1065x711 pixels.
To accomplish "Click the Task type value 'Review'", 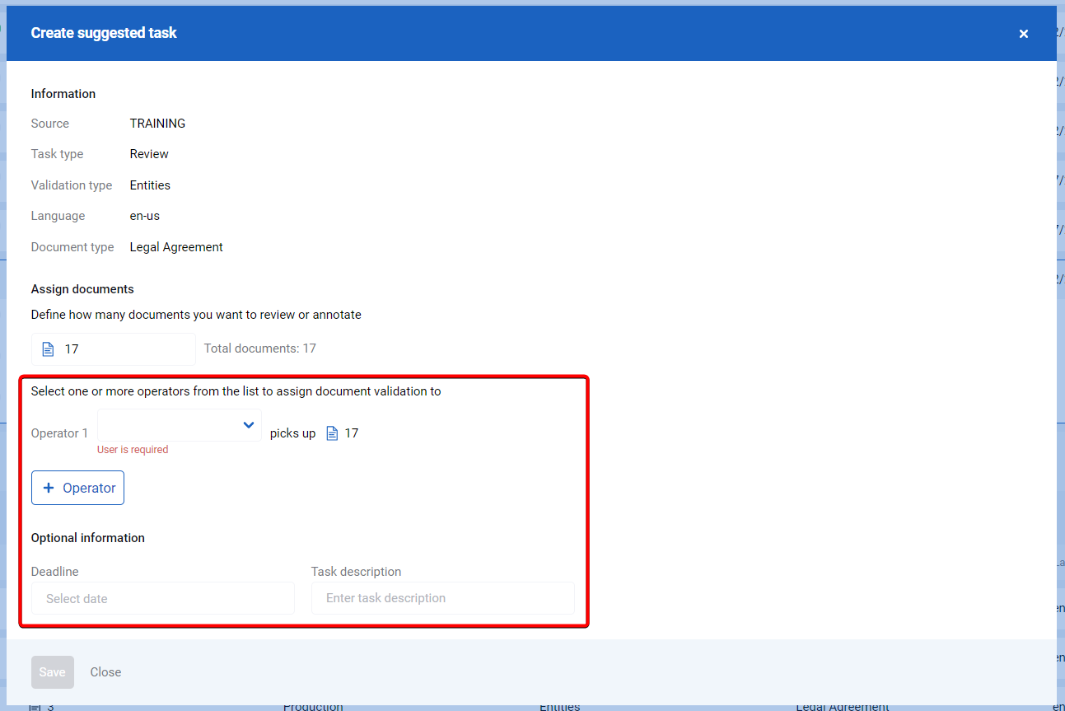I will pyautogui.click(x=149, y=154).
